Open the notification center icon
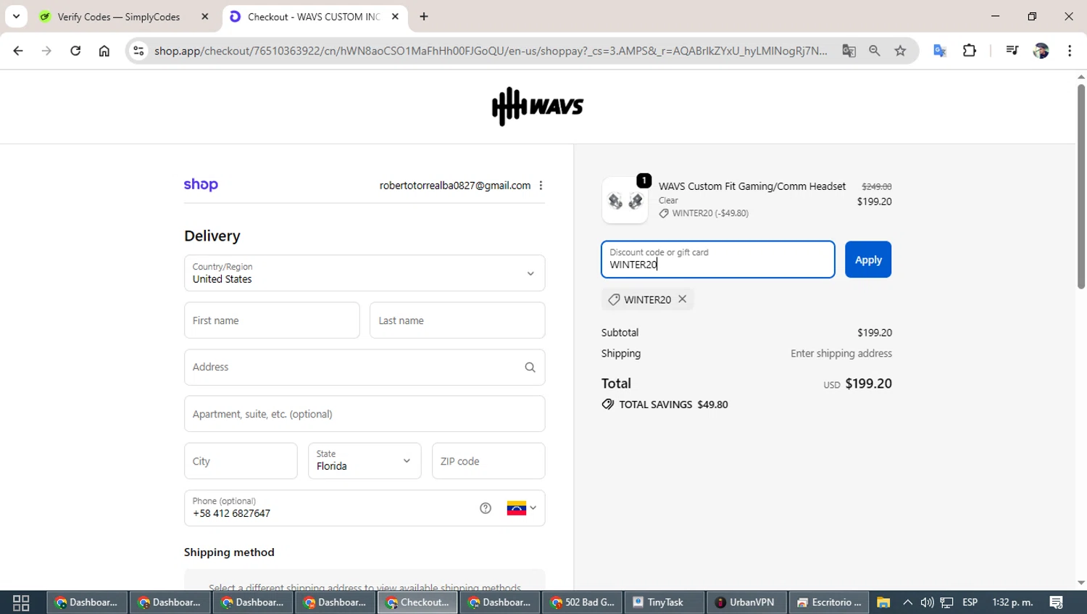Screen dimensions: 1087x614 [1057, 602]
